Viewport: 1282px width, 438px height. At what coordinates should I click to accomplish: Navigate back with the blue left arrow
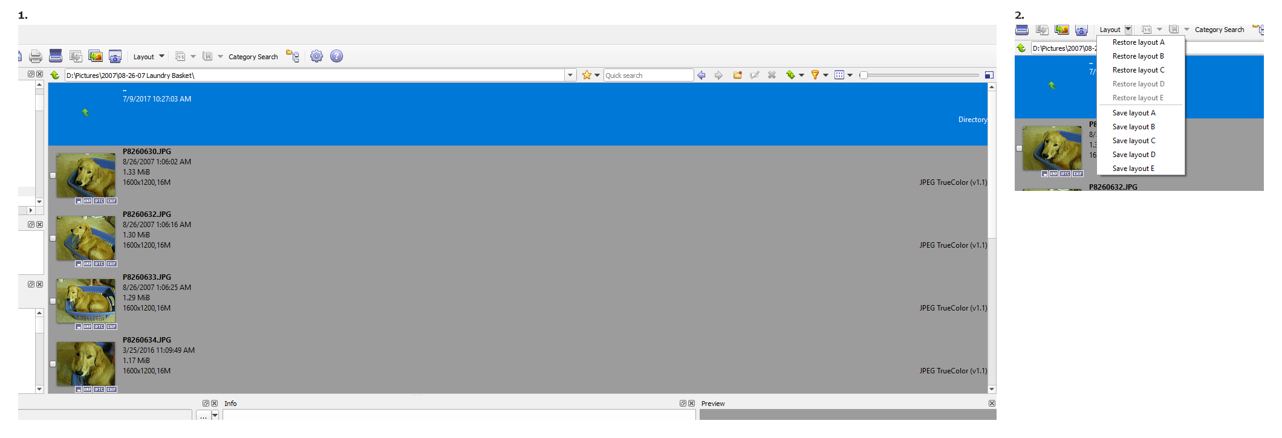coord(701,75)
